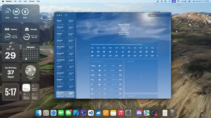Screen dimensions: 211x118
Task: Select New York in the city list
Action: pos(65,94)
